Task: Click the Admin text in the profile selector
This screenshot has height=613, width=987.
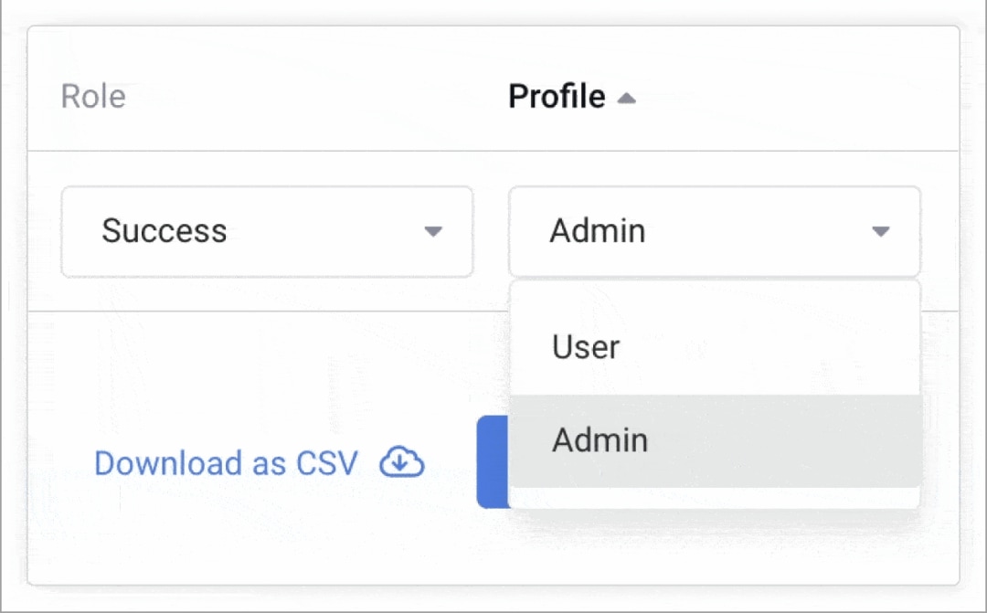Action: coord(598,231)
